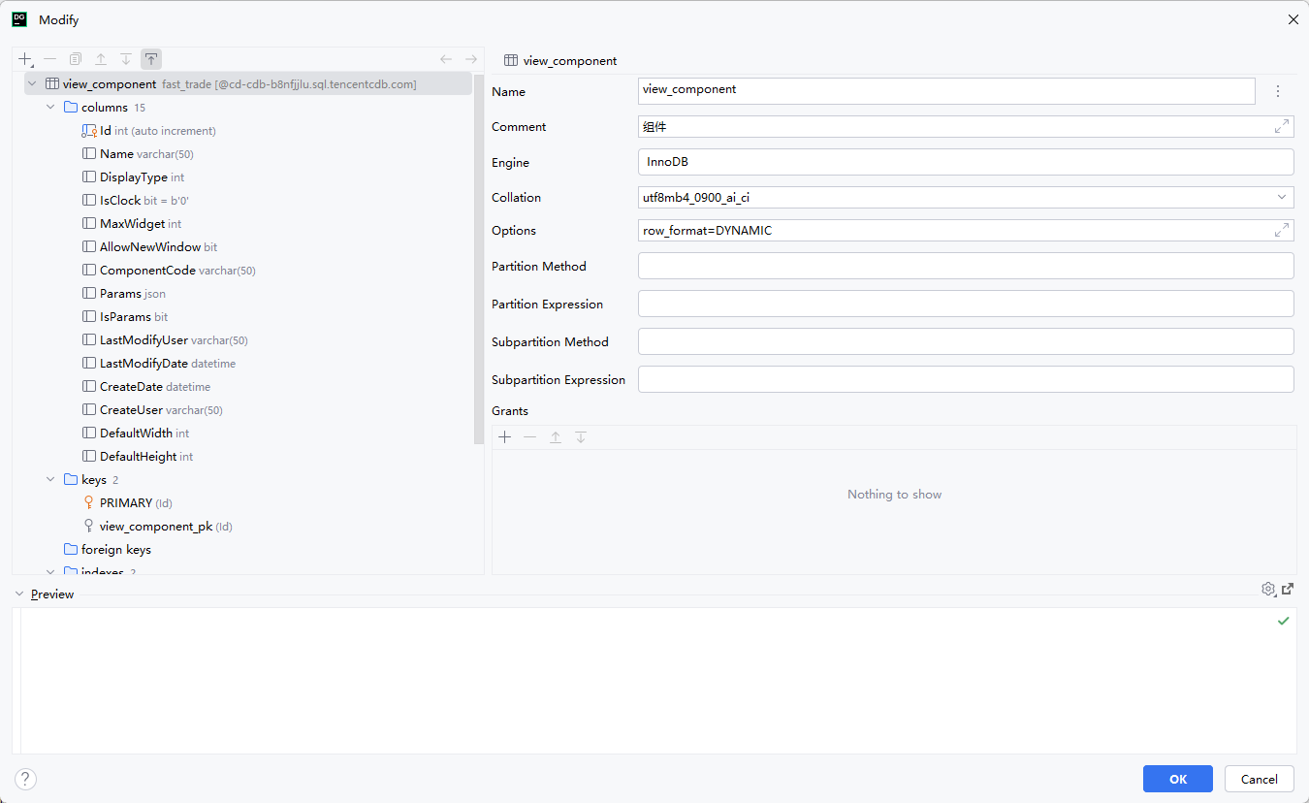Open the help question mark button
This screenshot has height=803, width=1309.
(x=25, y=779)
